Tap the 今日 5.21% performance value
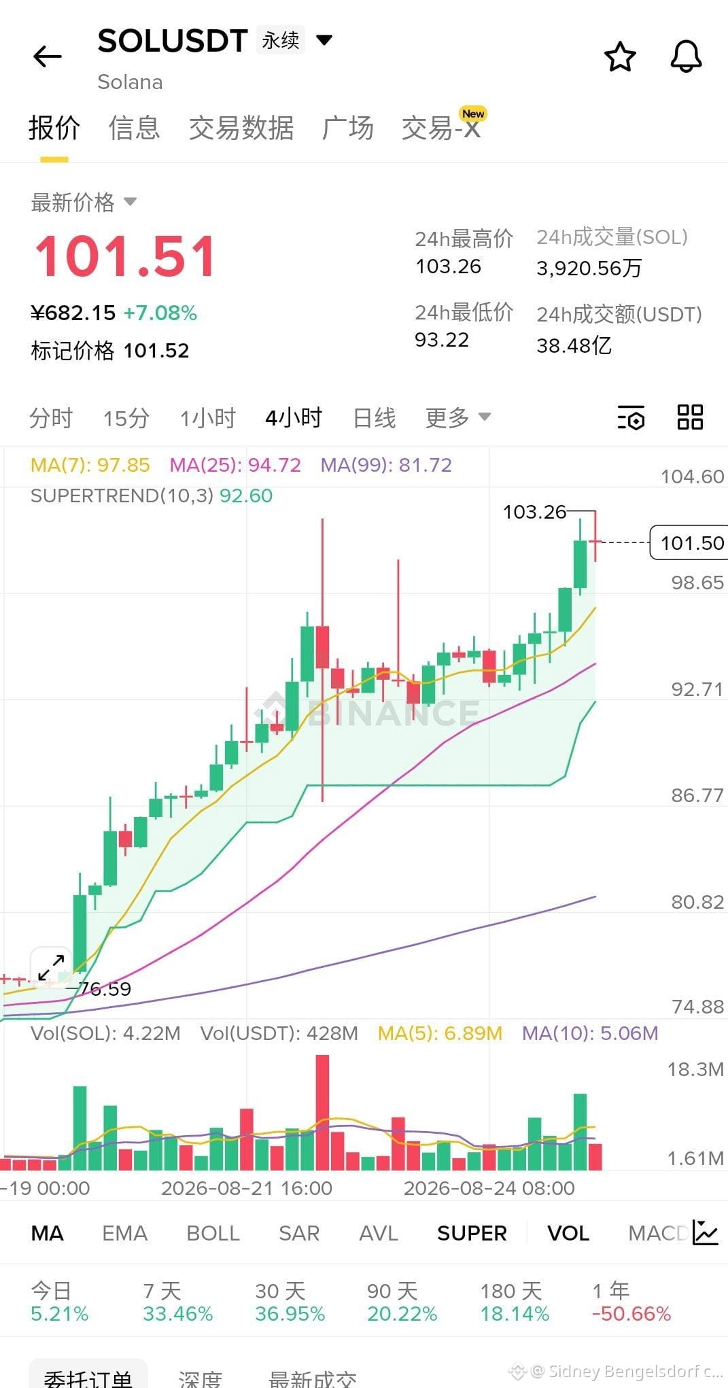 pyautogui.click(x=59, y=1314)
